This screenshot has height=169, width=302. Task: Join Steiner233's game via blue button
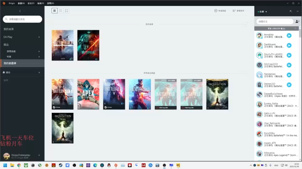click(289, 85)
